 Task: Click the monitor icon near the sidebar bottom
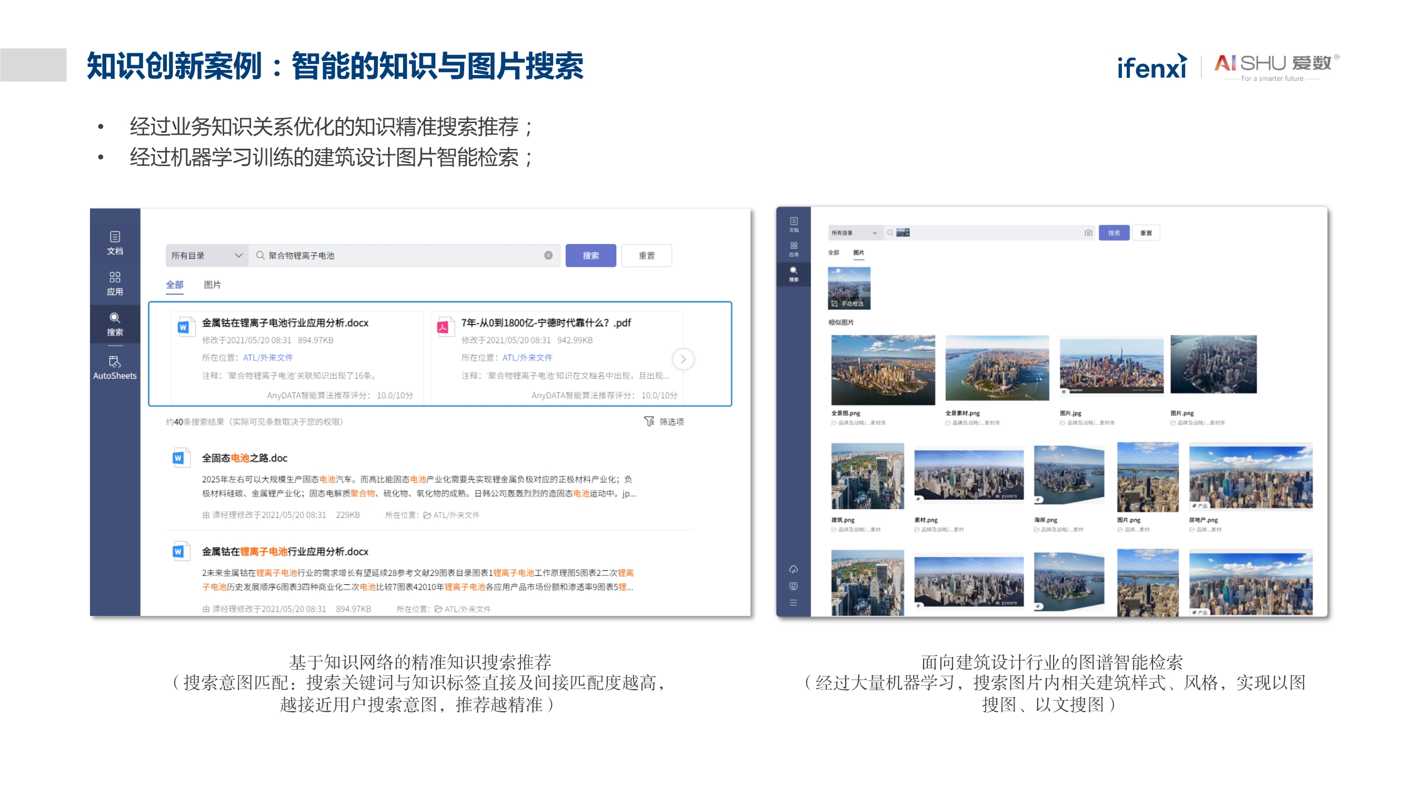pos(794,586)
